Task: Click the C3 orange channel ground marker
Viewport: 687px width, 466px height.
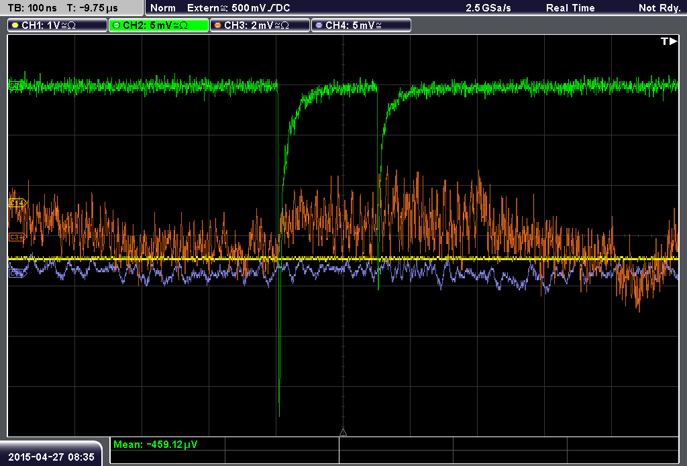Action: pyautogui.click(x=18, y=237)
